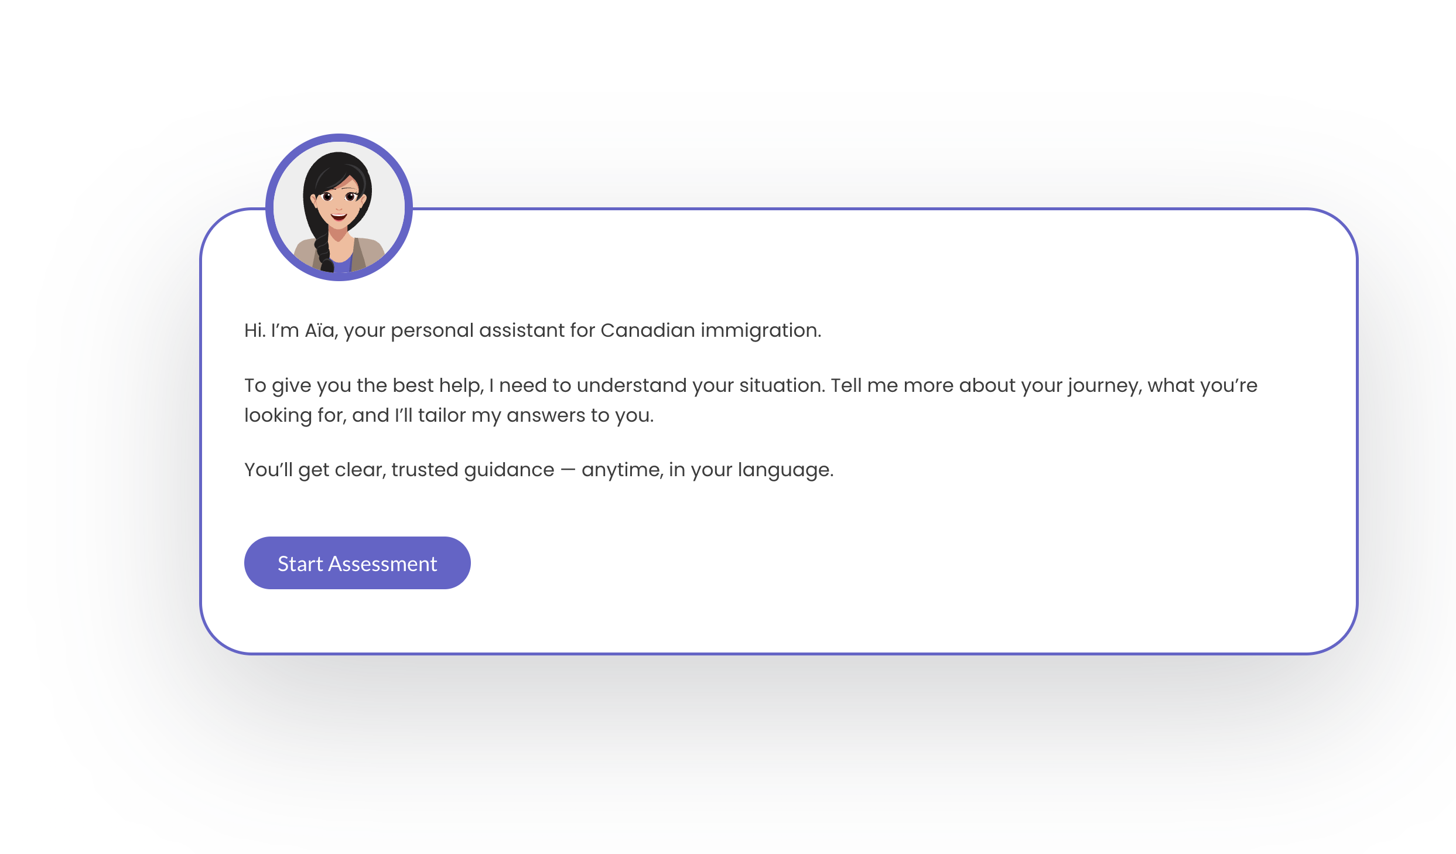Click the words 'trusted guidance'
1456x854 pixels.
pyautogui.click(x=473, y=470)
